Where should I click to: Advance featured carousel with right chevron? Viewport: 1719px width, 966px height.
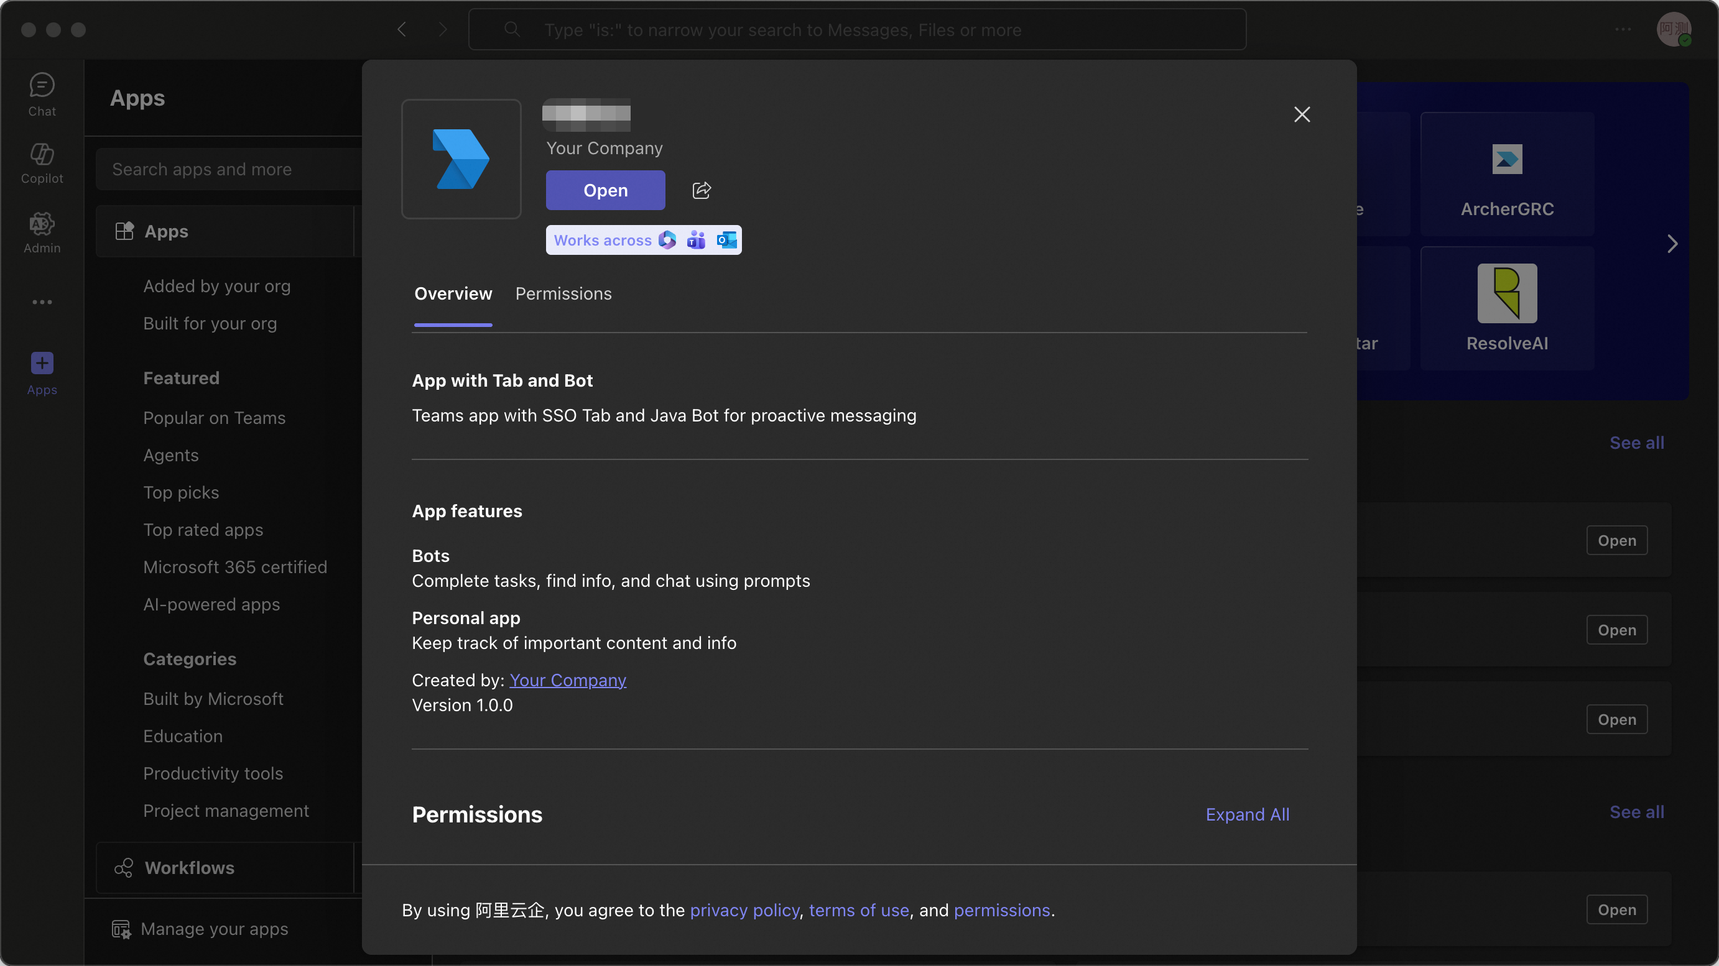pyautogui.click(x=1672, y=244)
